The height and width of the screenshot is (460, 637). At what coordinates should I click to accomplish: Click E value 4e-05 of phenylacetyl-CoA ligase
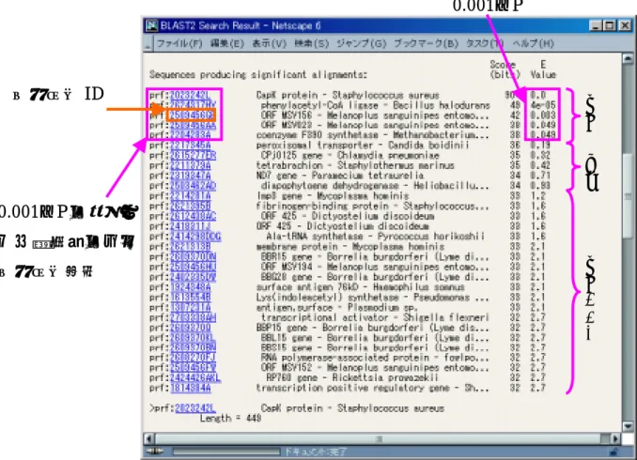point(543,105)
